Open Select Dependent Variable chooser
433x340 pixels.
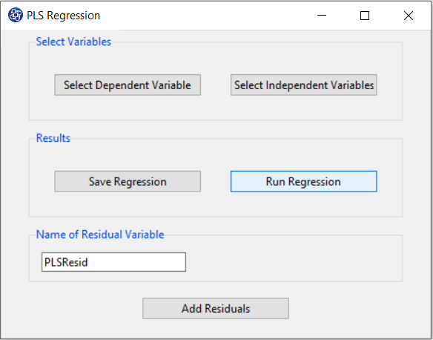(128, 85)
